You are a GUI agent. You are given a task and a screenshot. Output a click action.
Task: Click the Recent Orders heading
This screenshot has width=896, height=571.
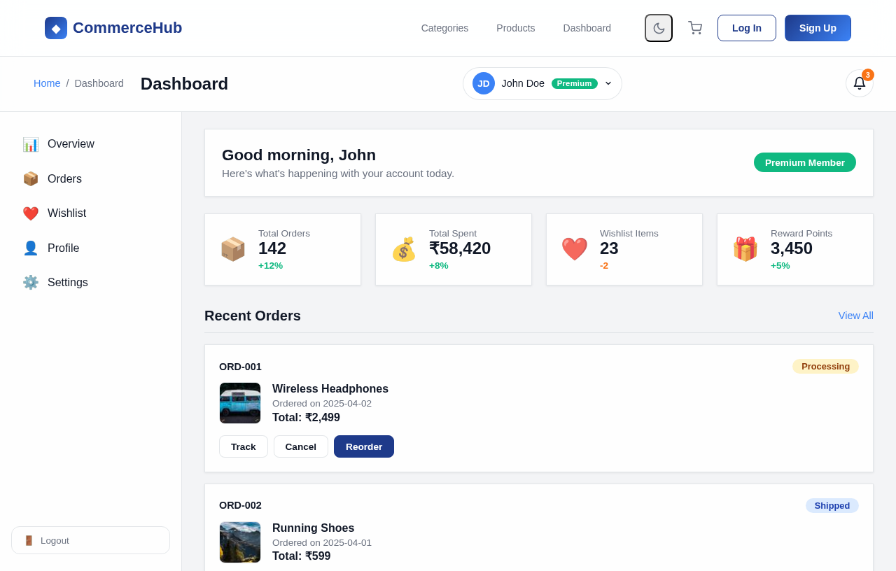(x=253, y=316)
